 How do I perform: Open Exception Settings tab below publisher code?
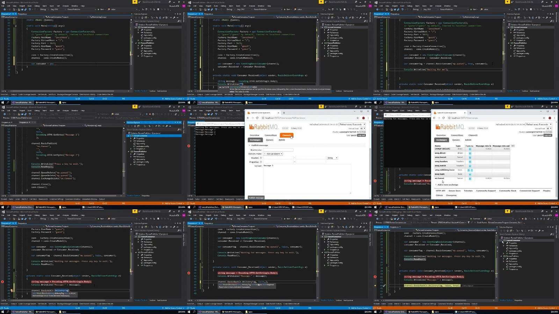point(56,199)
